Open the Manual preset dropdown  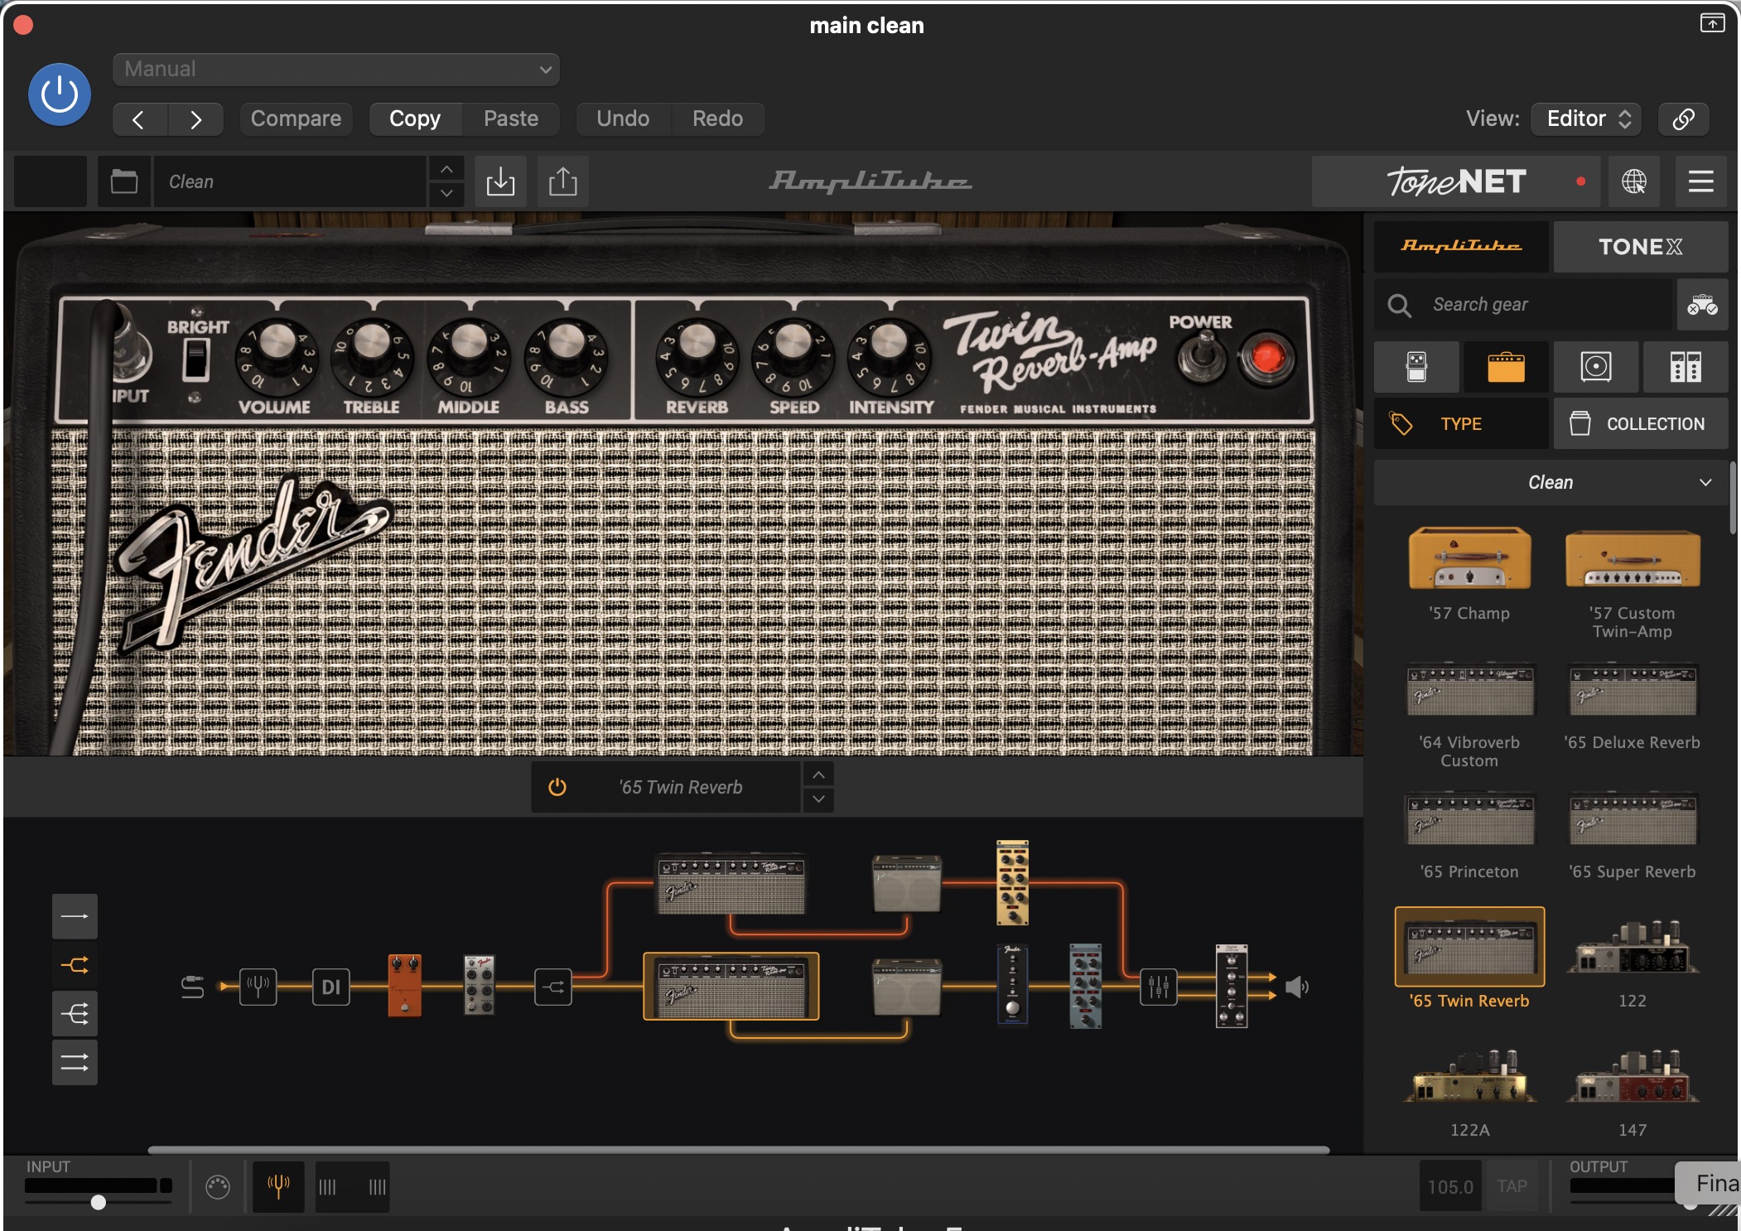click(x=335, y=70)
